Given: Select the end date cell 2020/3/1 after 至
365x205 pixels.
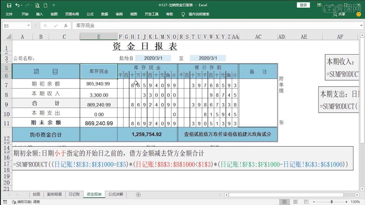Looking at the screenshot, I should (208, 58).
